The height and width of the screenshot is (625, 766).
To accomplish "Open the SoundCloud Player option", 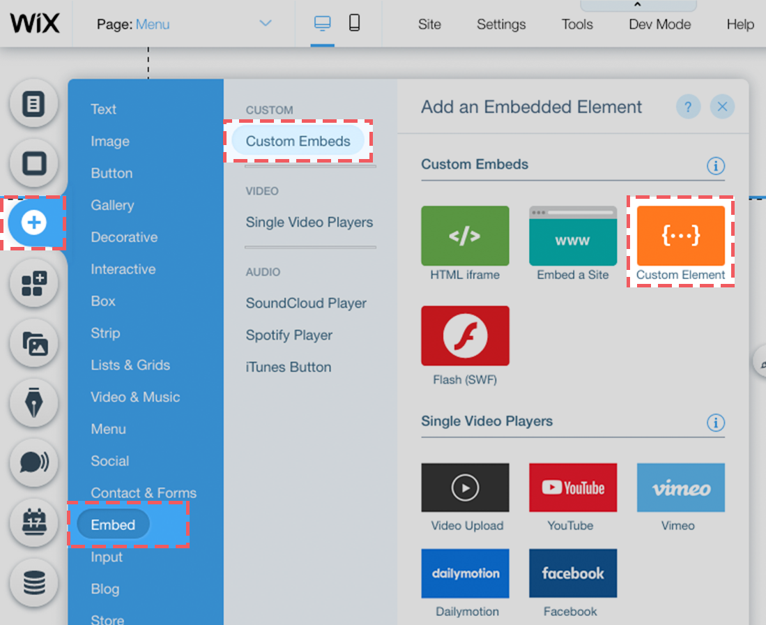I will point(305,303).
